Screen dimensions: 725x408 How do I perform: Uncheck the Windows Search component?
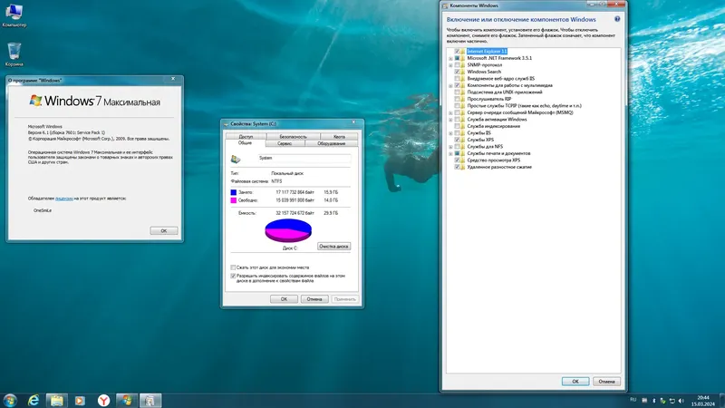[457, 72]
